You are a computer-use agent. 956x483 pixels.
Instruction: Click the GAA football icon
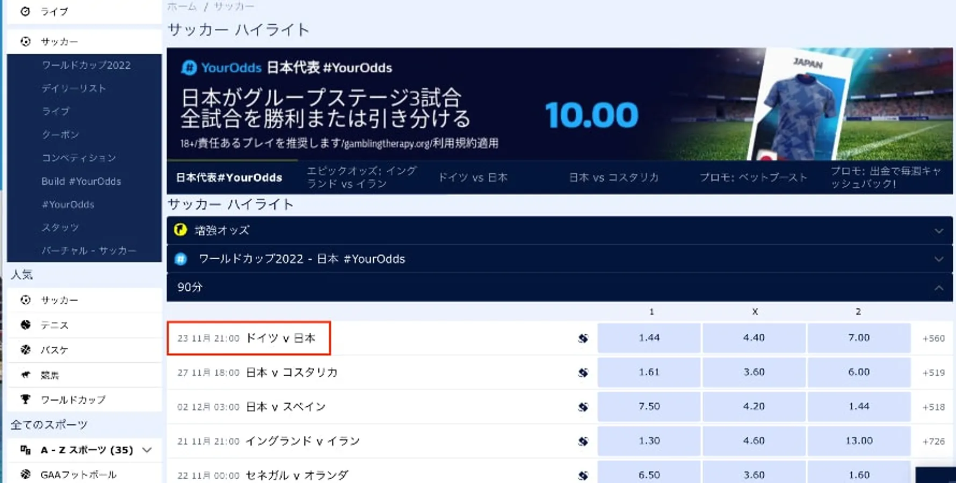point(25,474)
